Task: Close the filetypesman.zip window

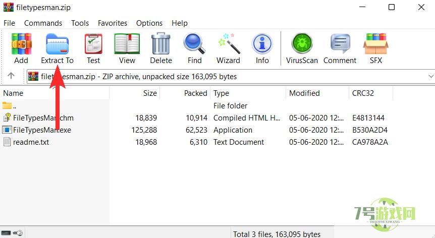Action: (421, 7)
